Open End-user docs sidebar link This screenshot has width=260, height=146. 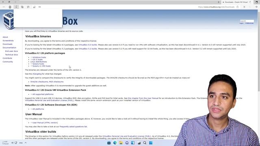pyautogui.click(x=11, y=51)
